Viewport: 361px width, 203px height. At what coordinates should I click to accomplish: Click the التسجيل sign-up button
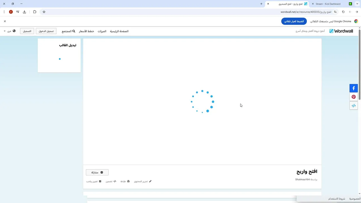[x=27, y=31]
